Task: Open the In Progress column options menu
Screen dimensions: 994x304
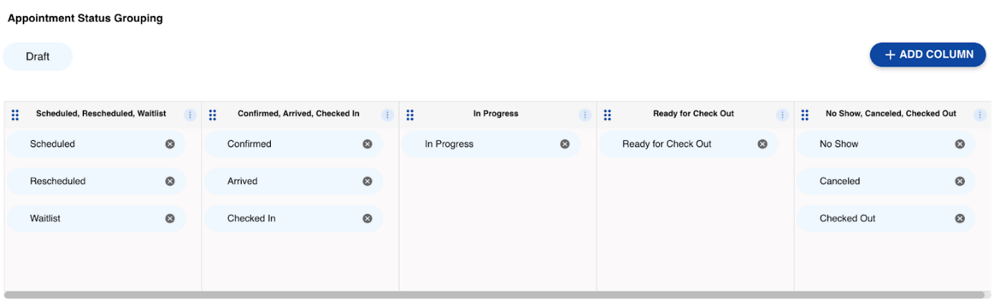Action: click(585, 115)
